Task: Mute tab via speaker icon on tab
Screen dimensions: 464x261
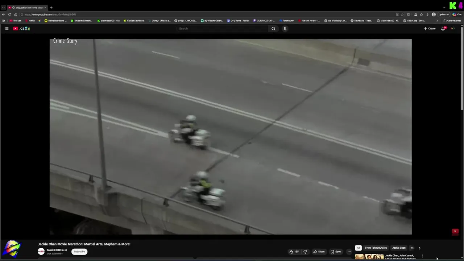Action: click(x=13, y=8)
